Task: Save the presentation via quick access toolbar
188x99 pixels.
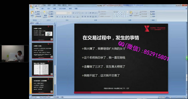Action: (36, 5)
